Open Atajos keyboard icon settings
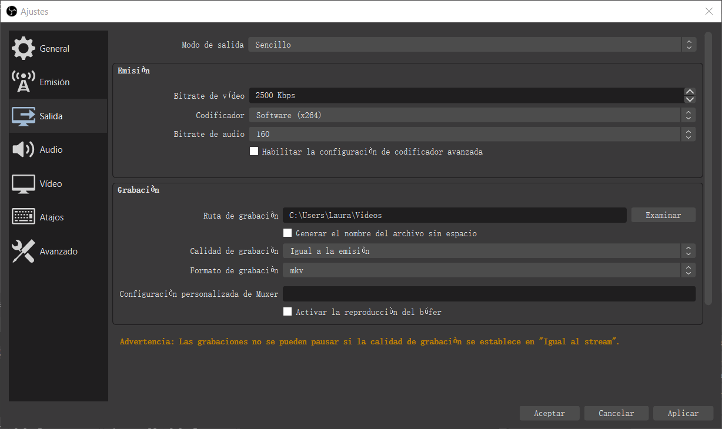The image size is (722, 429). tap(24, 217)
